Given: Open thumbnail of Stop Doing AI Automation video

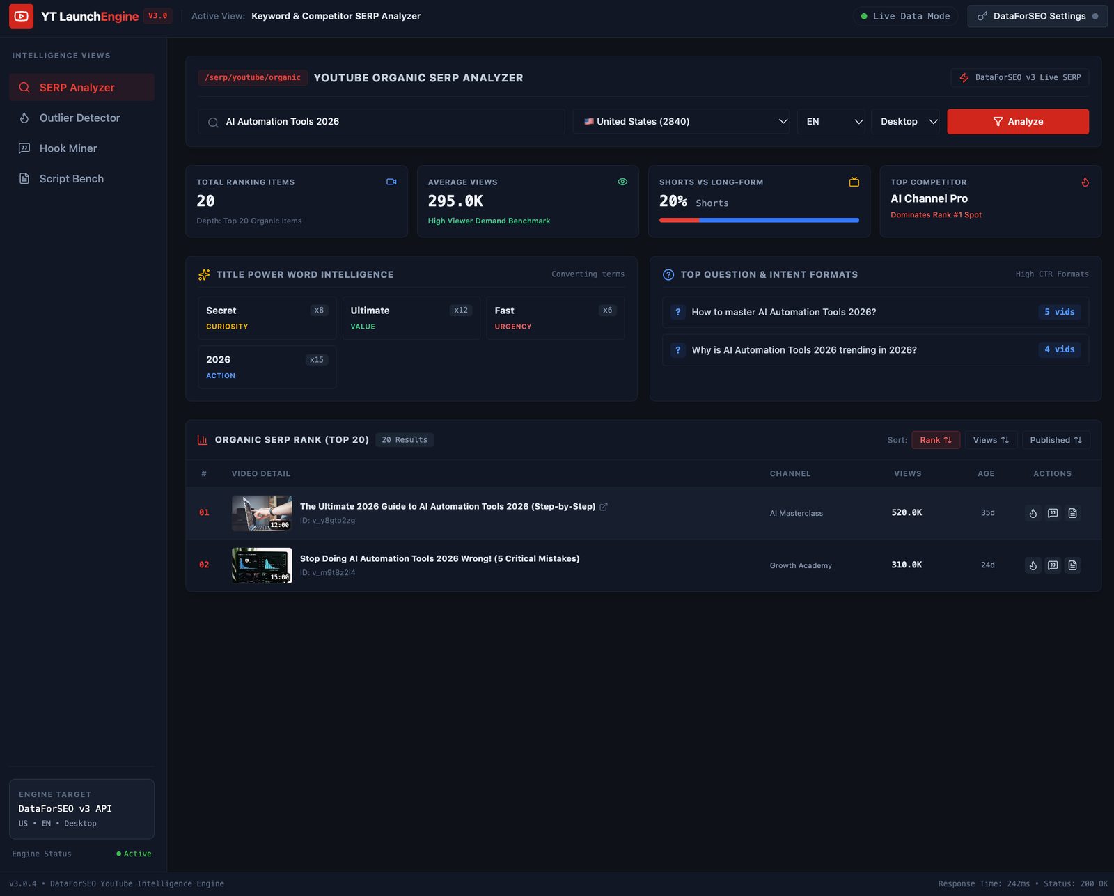Looking at the screenshot, I should point(262,565).
